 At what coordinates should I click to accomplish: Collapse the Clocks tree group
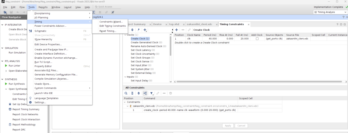125,35
